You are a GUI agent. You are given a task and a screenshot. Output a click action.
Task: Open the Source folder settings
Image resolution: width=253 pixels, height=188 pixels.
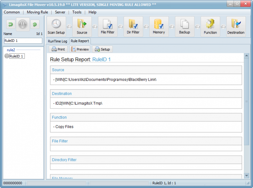[82, 27]
